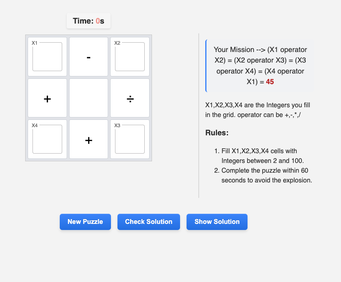Click the minus operator between X1 and X2
341x282 pixels.
pyautogui.click(x=89, y=57)
